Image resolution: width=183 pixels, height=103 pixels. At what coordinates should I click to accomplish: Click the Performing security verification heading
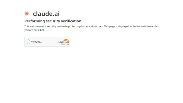point(53,21)
